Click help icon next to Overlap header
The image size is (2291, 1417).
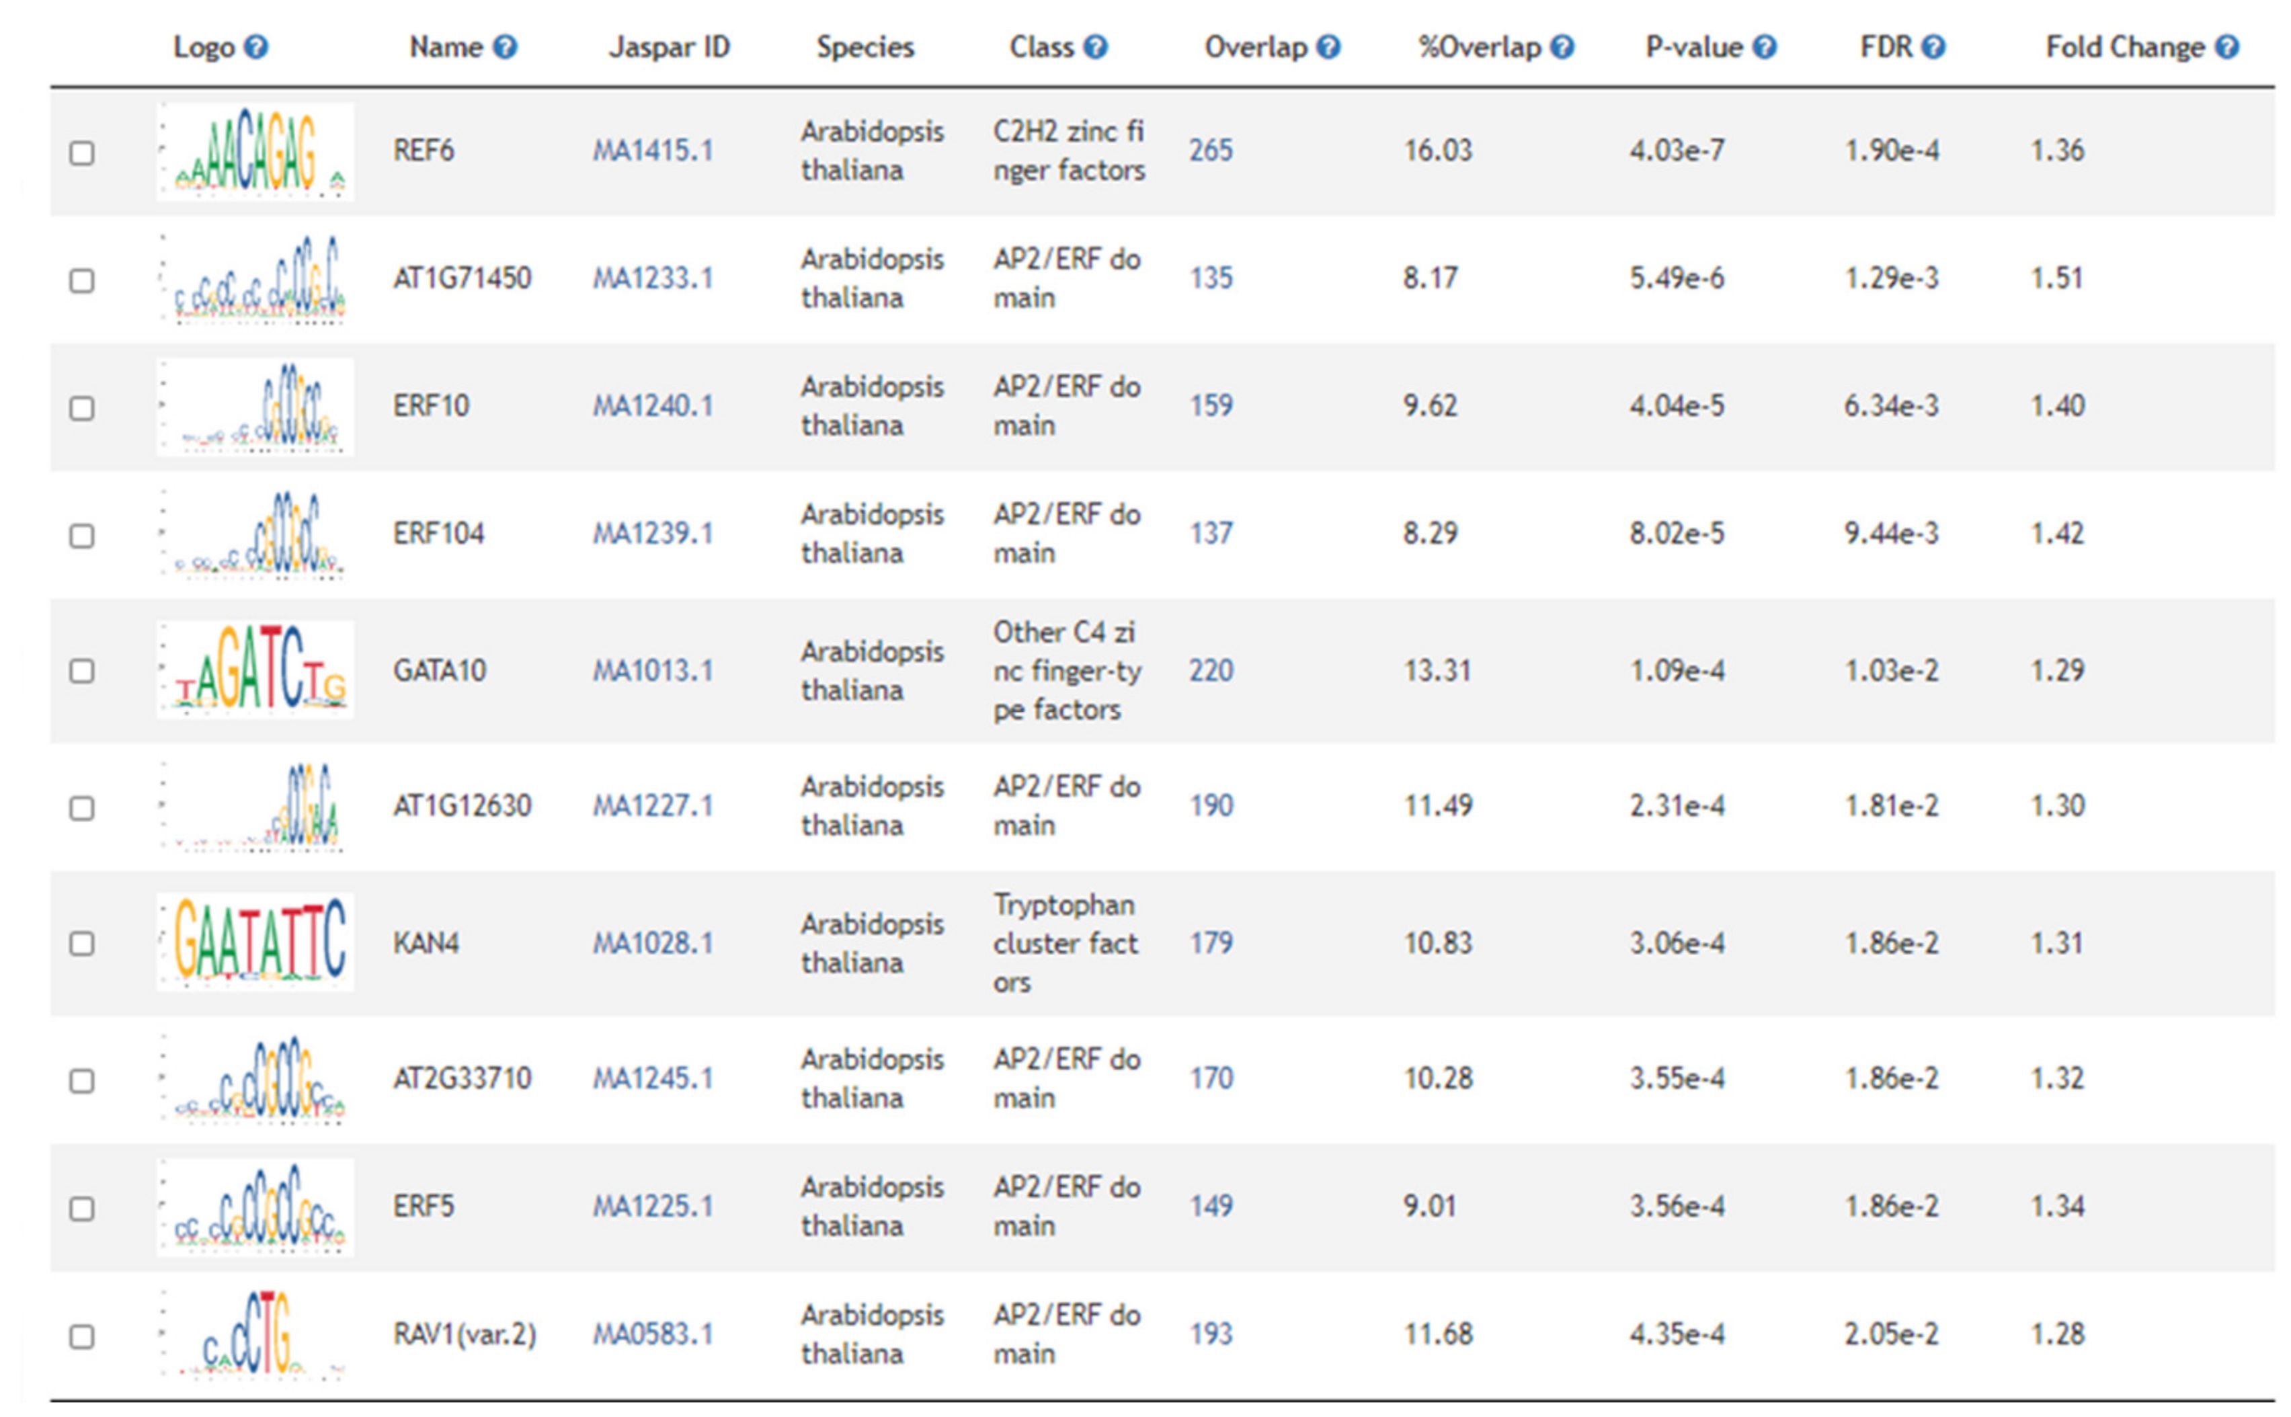point(1329,47)
